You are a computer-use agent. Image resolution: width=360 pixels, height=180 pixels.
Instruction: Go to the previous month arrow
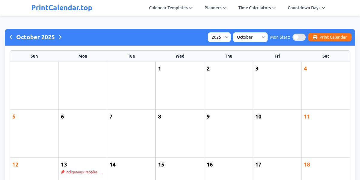11,37
